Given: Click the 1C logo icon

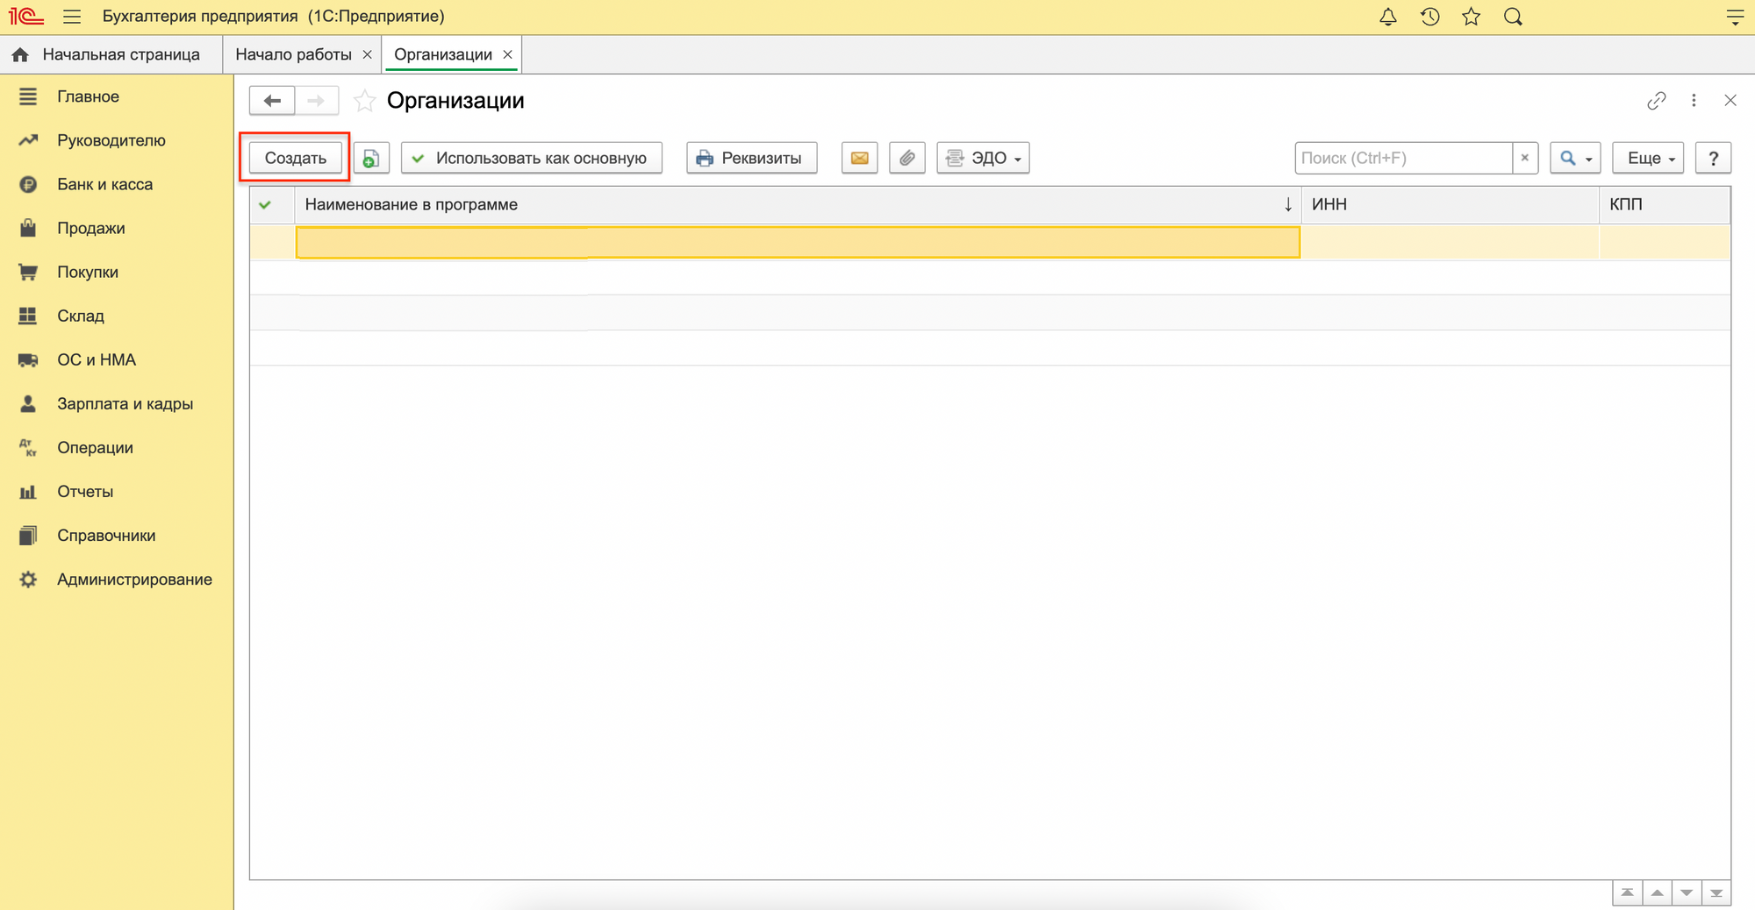Looking at the screenshot, I should (26, 16).
